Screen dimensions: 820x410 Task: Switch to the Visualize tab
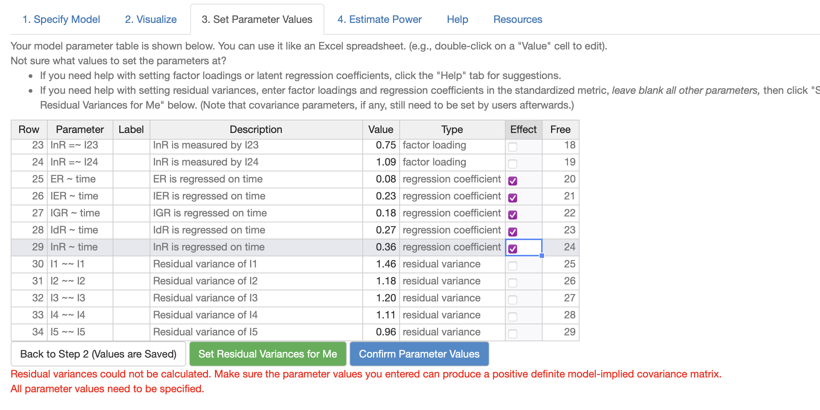coord(151,19)
